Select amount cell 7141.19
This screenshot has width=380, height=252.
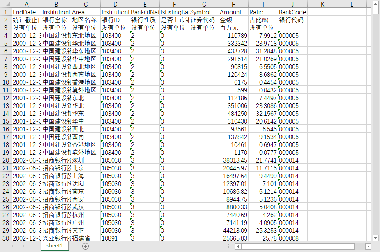coord(234,222)
